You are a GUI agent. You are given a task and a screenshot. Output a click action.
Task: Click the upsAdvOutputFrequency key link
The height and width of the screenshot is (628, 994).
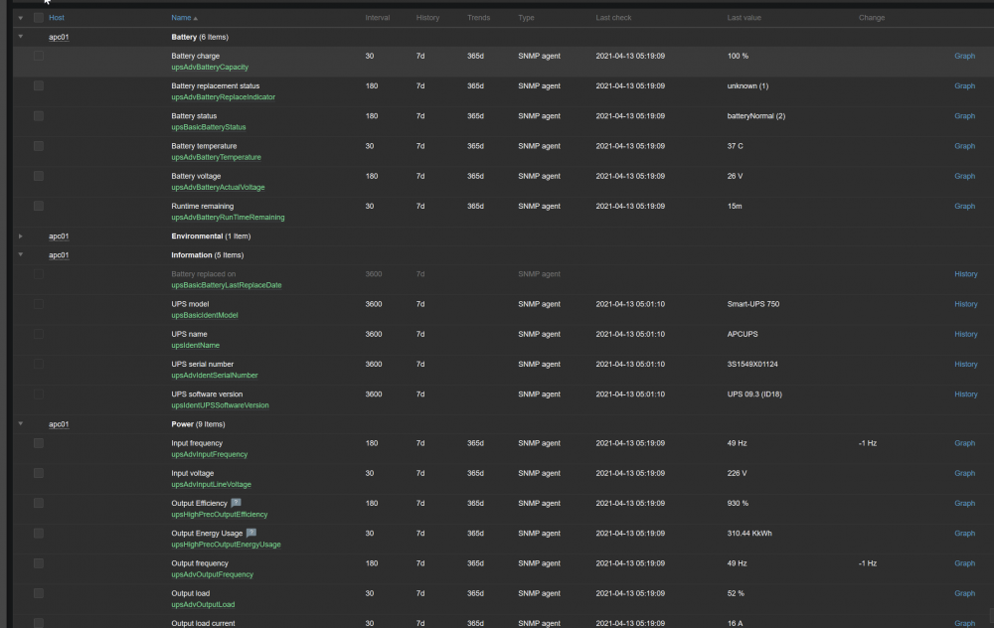coord(212,574)
